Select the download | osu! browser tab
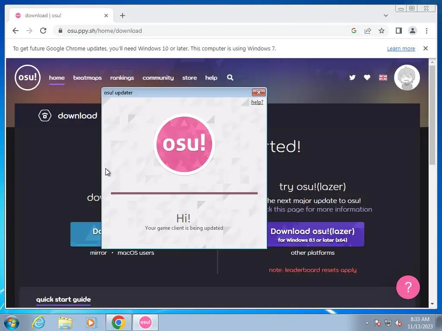Image resolution: width=442 pixels, height=331 pixels. [x=61, y=16]
